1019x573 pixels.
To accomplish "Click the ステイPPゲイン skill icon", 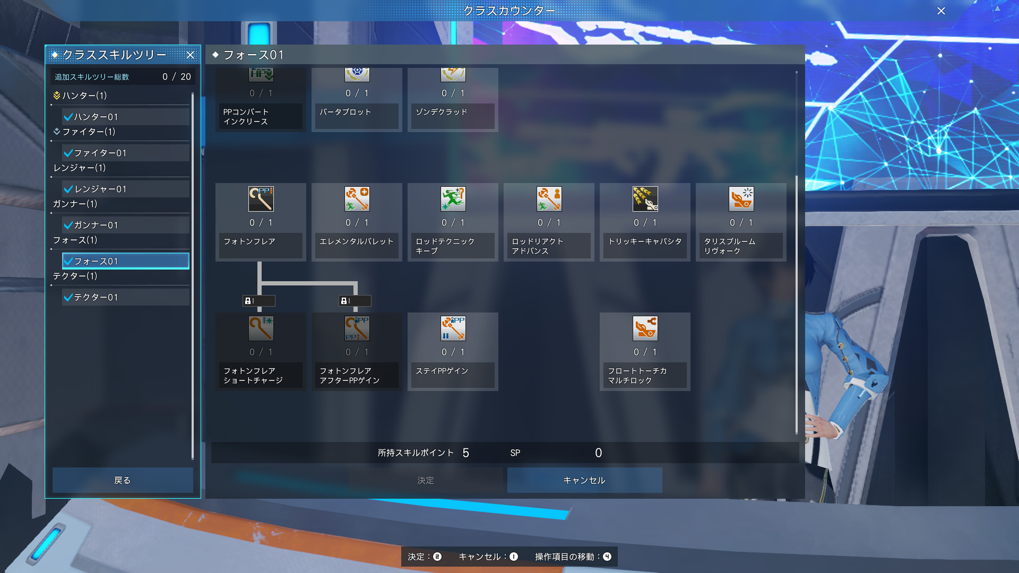I will (453, 328).
